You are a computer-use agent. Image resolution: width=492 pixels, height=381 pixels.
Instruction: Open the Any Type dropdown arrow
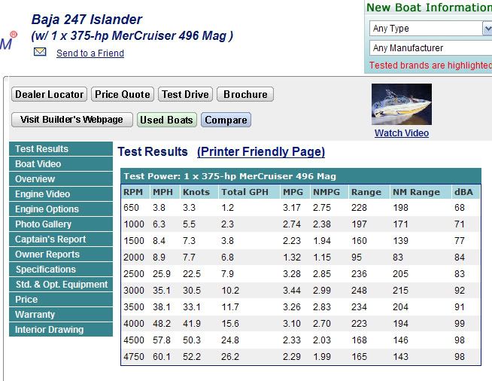[x=487, y=29]
